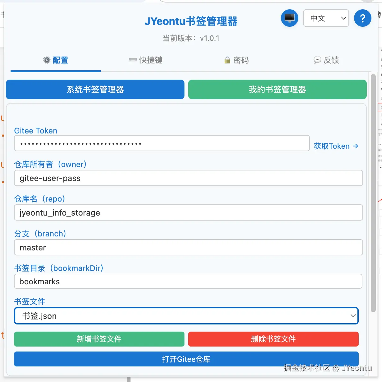
Task: Click the 我的书签管理器 button
Action: point(277,90)
